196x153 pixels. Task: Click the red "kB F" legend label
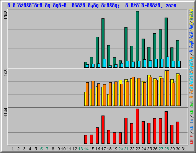click(191, 140)
